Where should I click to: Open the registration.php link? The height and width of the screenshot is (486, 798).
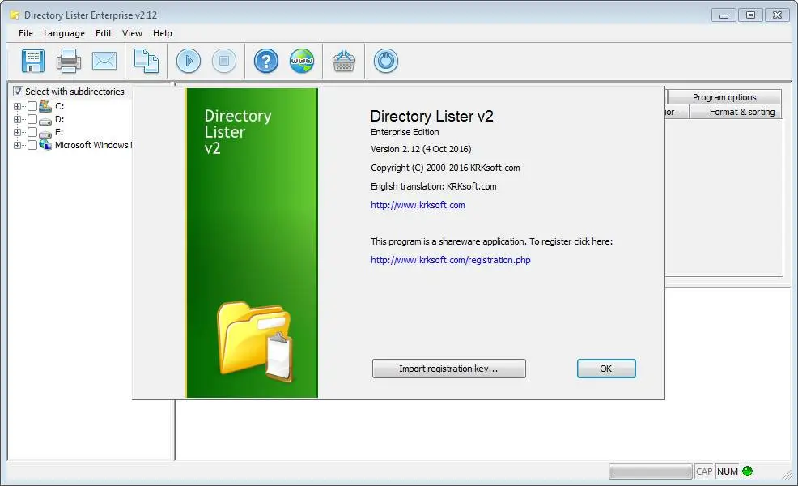(x=451, y=260)
